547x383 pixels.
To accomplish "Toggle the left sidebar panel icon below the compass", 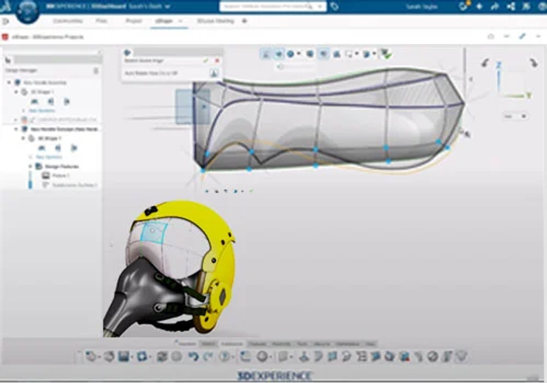I will point(5,22).
